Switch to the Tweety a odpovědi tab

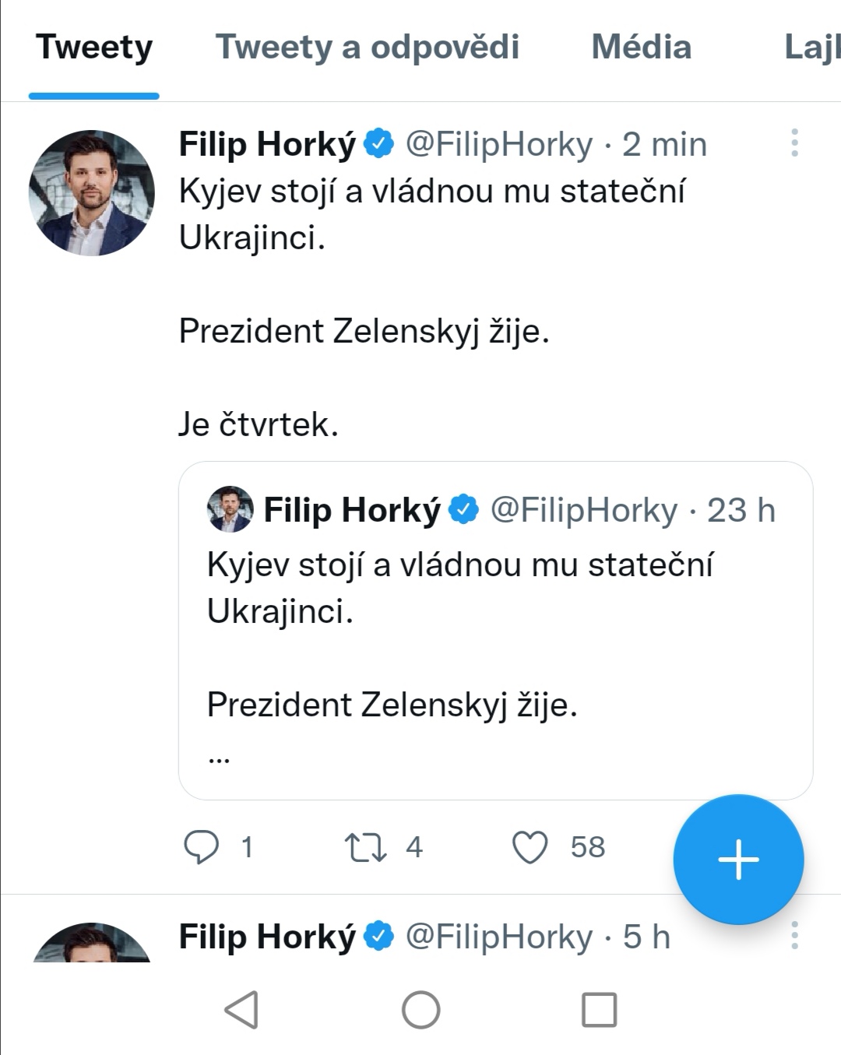pyautogui.click(x=367, y=48)
